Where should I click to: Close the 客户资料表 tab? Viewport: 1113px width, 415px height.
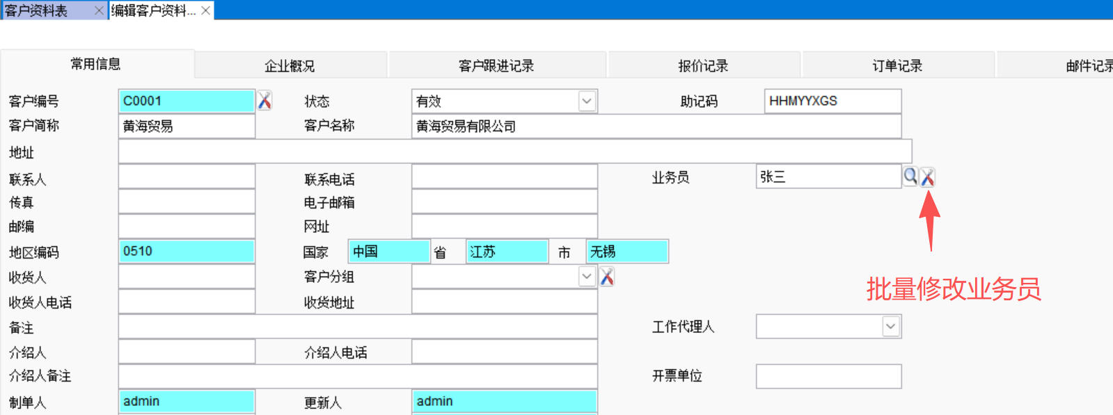coord(99,10)
